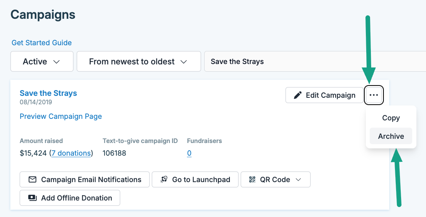Click the rocket Launchpad icon
Screen dimensions: 426x217
[x=164, y=179]
